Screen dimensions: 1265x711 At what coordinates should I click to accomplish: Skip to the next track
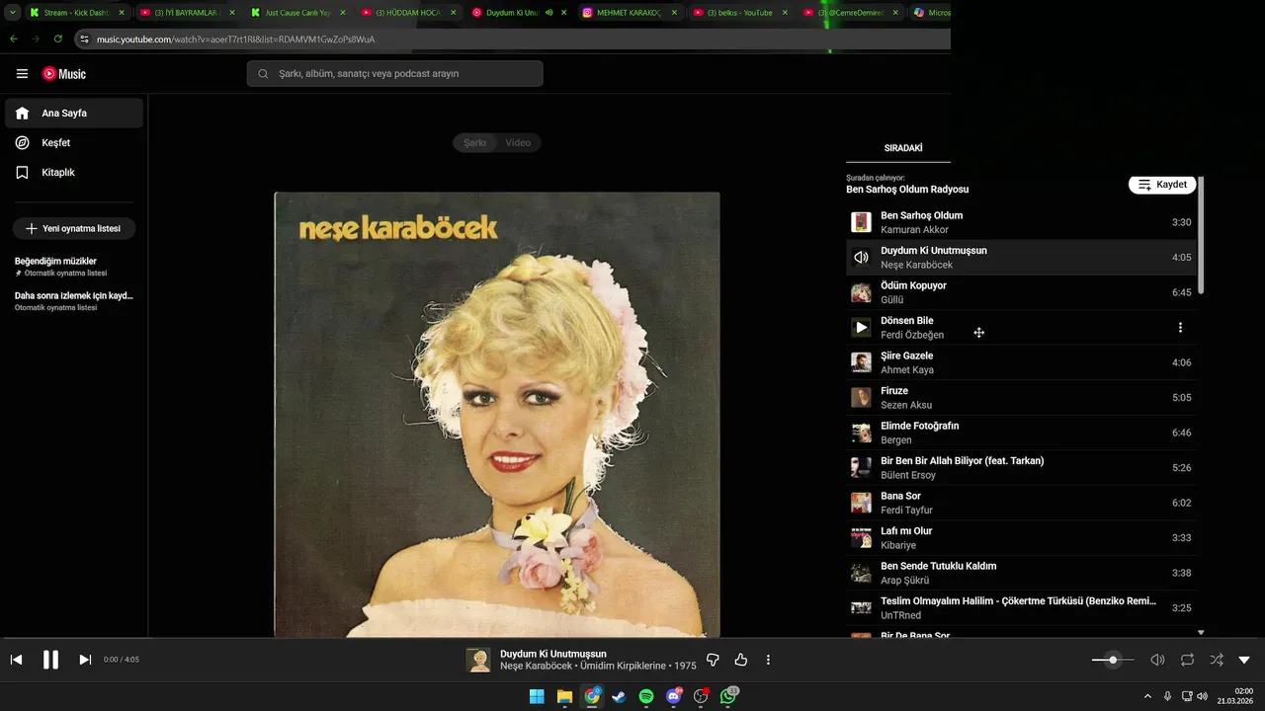(85, 660)
